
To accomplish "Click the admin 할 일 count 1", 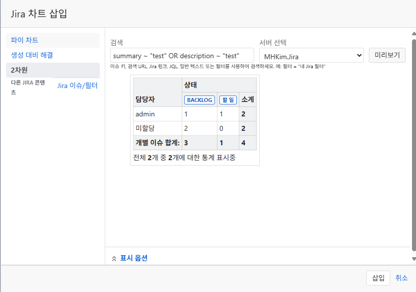I will [221, 114].
